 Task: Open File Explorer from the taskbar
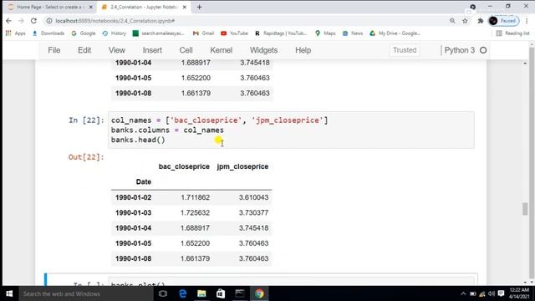pos(201,293)
